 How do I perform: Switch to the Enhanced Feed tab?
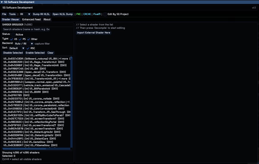pos(31,20)
